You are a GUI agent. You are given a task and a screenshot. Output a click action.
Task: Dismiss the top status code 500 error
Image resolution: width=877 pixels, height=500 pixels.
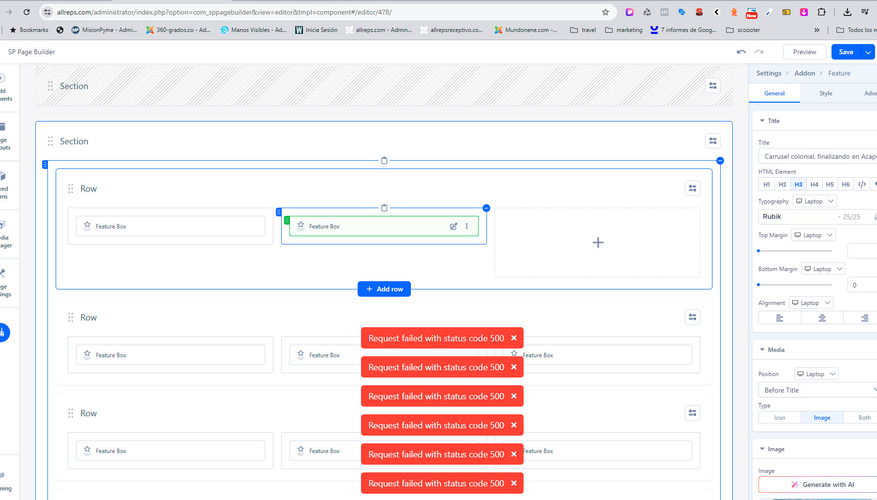click(x=514, y=338)
